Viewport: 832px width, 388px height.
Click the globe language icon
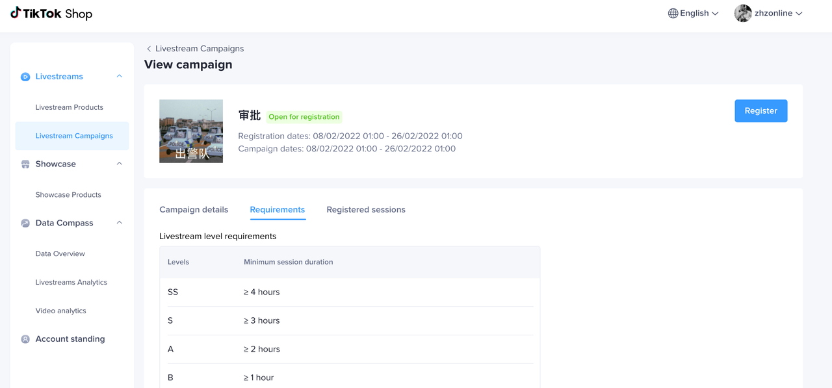point(673,13)
